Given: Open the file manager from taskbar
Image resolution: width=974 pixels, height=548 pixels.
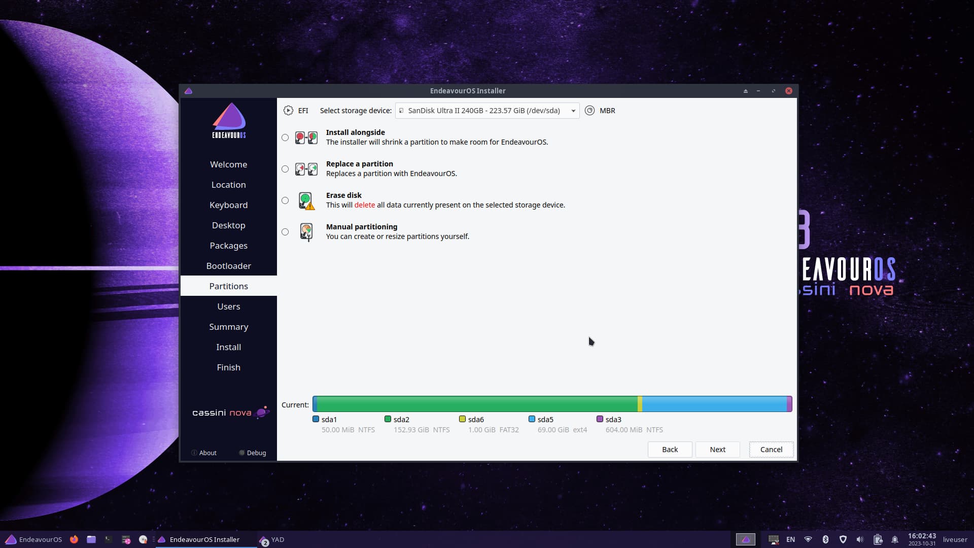Looking at the screenshot, I should coord(91,539).
